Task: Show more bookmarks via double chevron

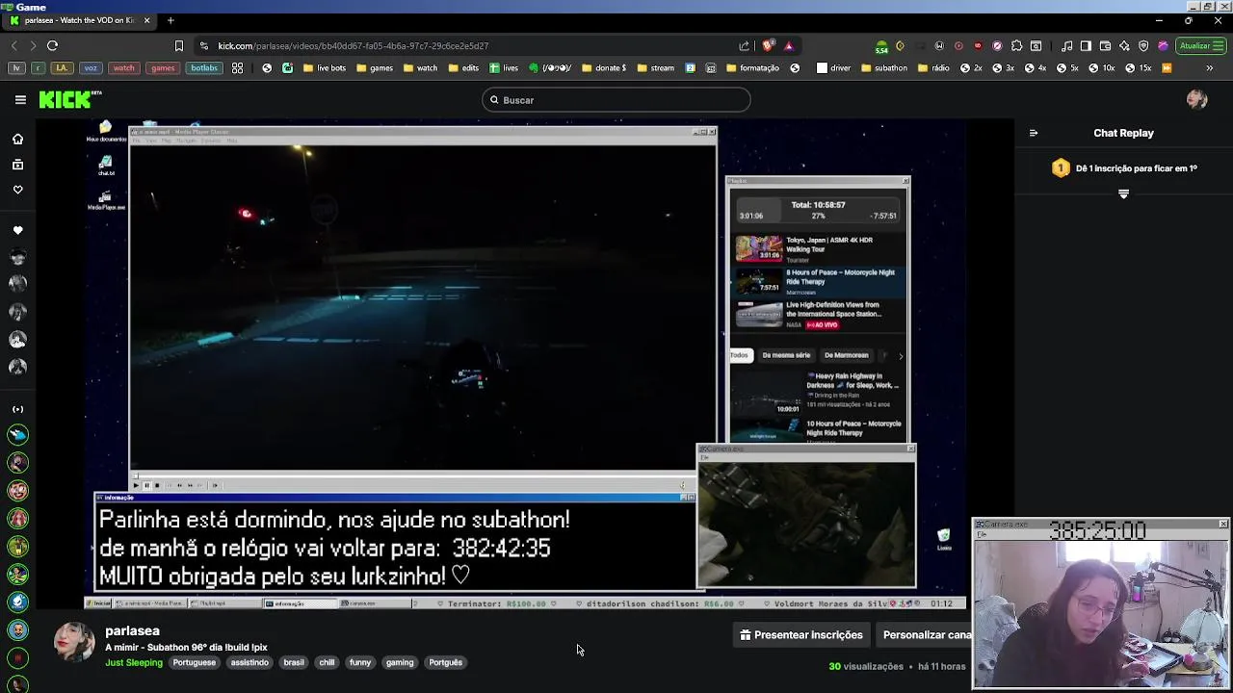Action: click(1210, 68)
